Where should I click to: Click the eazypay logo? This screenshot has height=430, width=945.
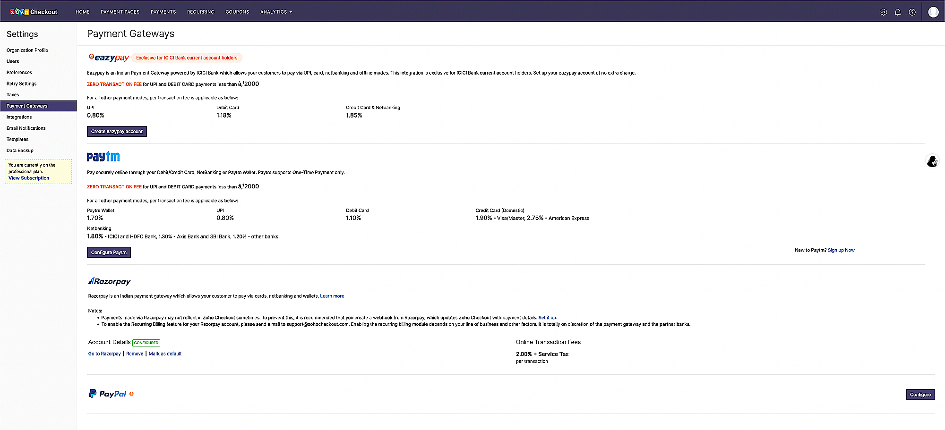tap(109, 58)
